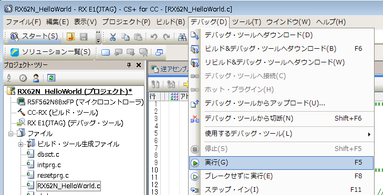Open the ビルド(B) menu
The width and height of the screenshot is (383, 195).
(x=170, y=22)
